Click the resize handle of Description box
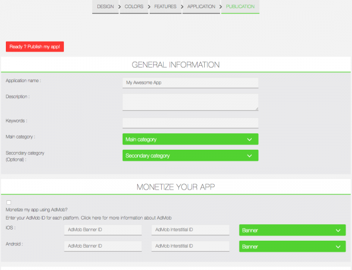Image resolution: width=352 pixels, height=270 pixels. [256, 108]
